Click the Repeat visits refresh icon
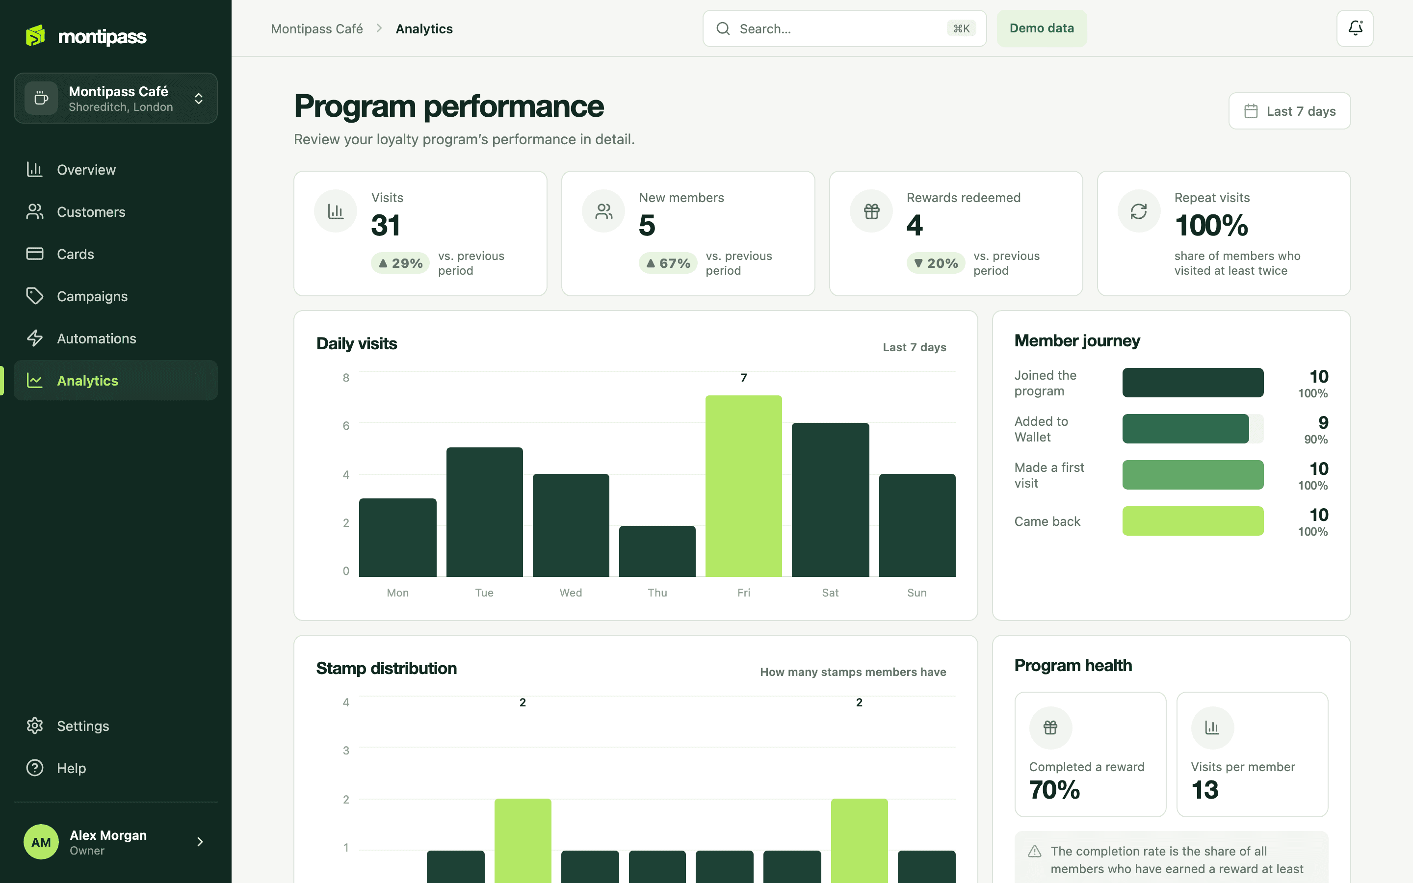 click(1139, 211)
